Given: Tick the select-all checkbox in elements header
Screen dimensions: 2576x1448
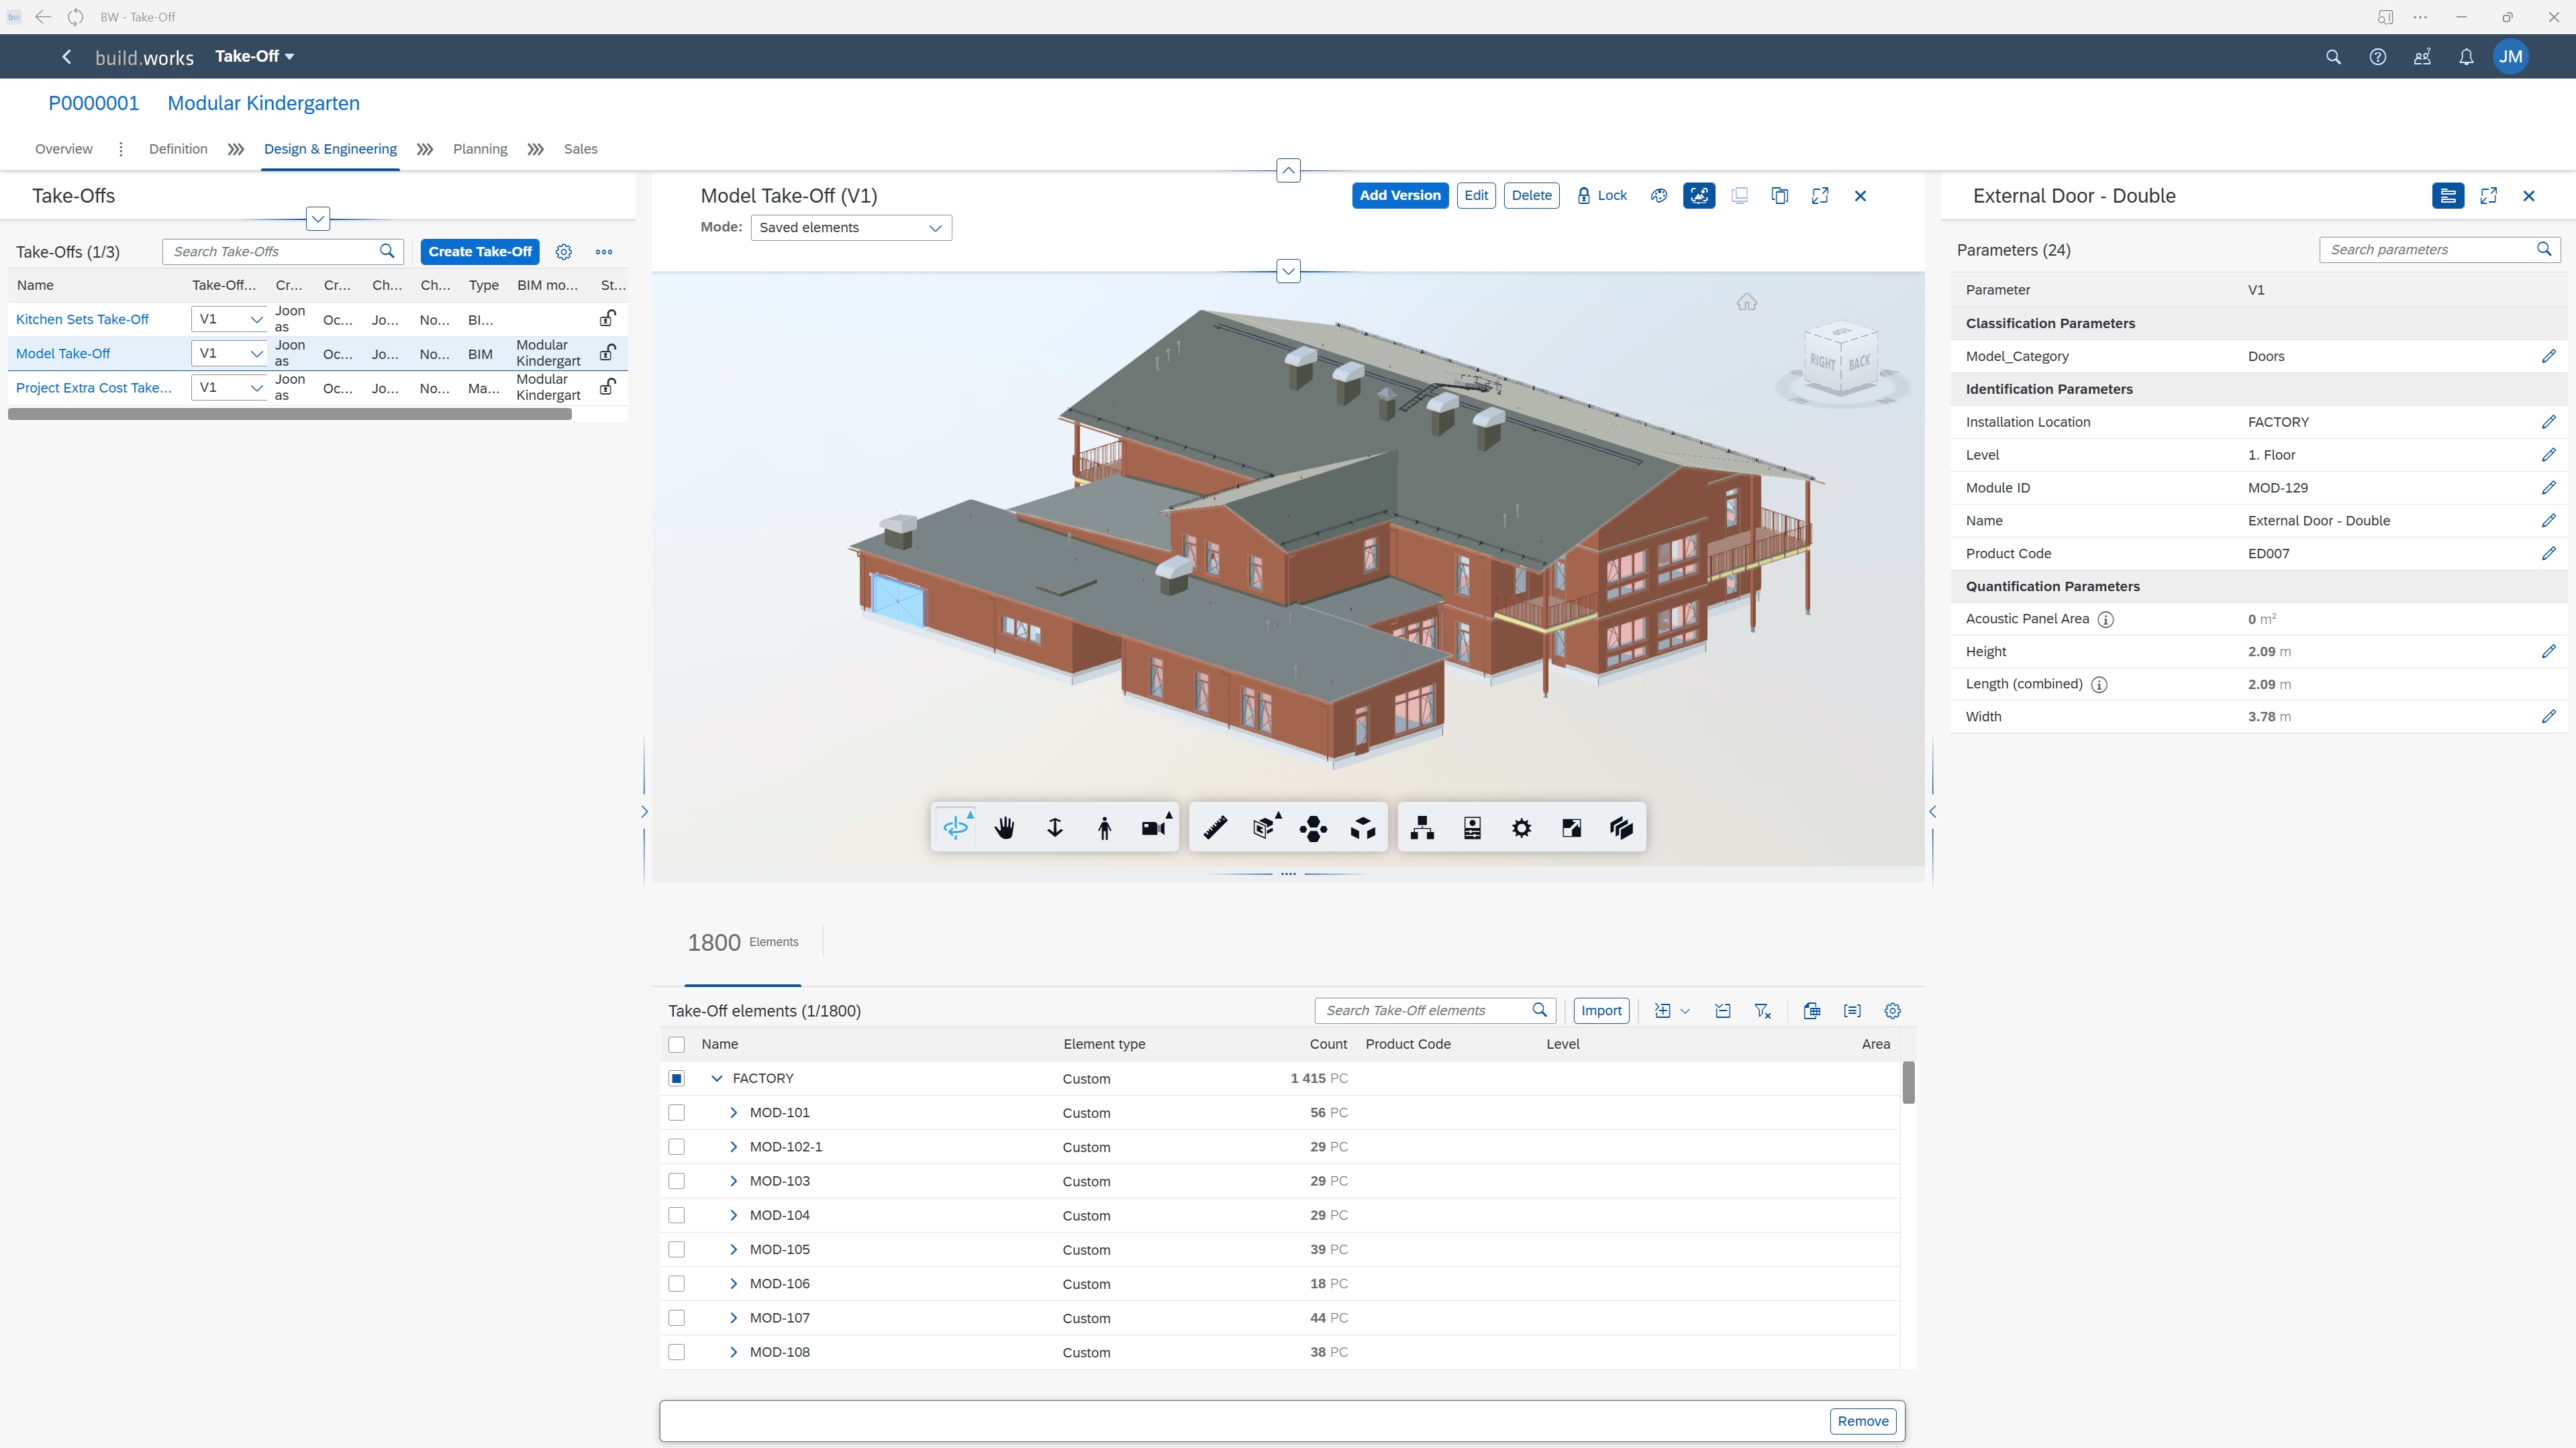Looking at the screenshot, I should click(677, 1045).
